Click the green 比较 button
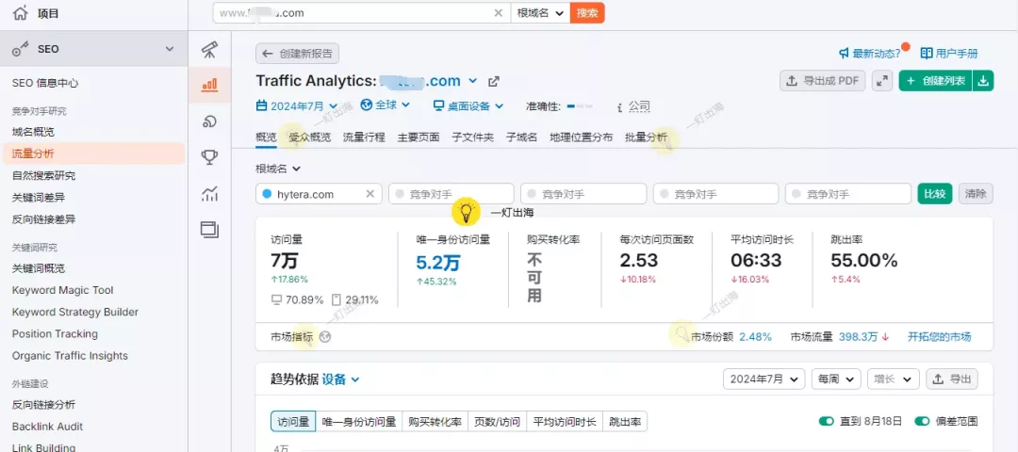The height and width of the screenshot is (452, 1018). (x=934, y=194)
